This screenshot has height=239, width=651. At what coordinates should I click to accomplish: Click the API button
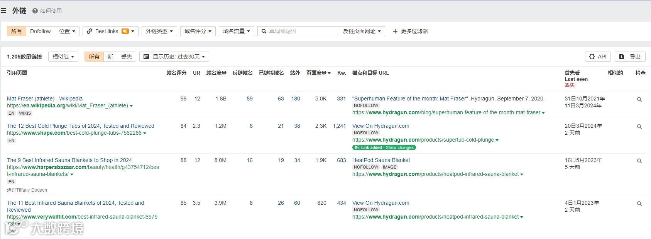(x=598, y=57)
